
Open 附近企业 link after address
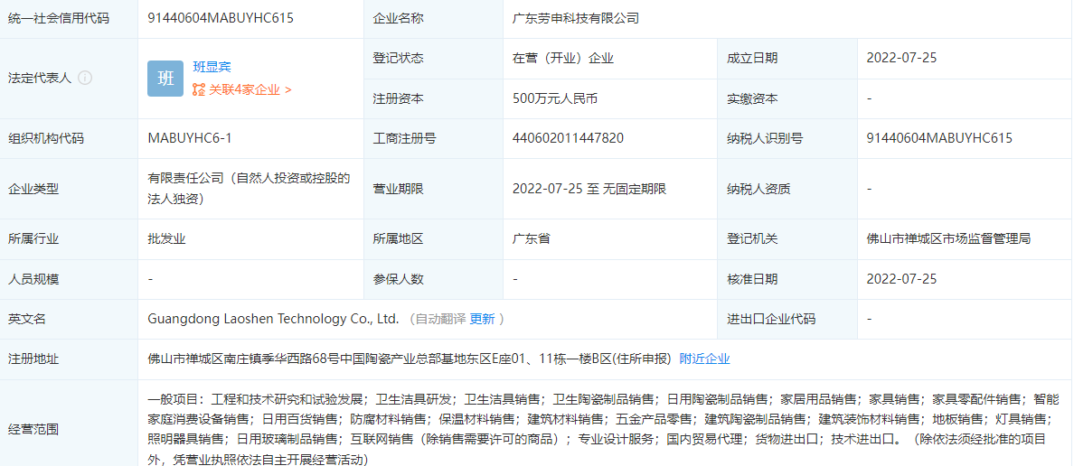point(705,359)
